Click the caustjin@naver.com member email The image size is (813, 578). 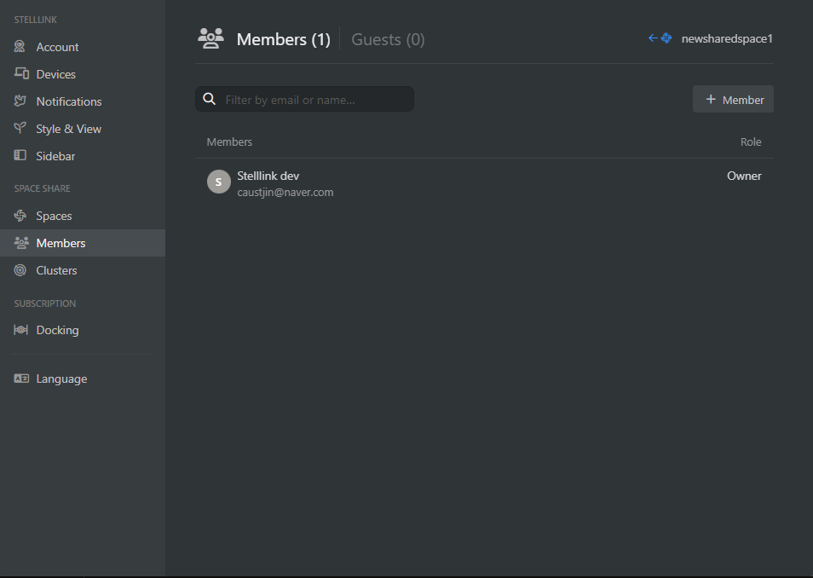[x=285, y=192]
